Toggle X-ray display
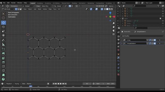The height and width of the screenshot is (92, 165). pos(102,9)
